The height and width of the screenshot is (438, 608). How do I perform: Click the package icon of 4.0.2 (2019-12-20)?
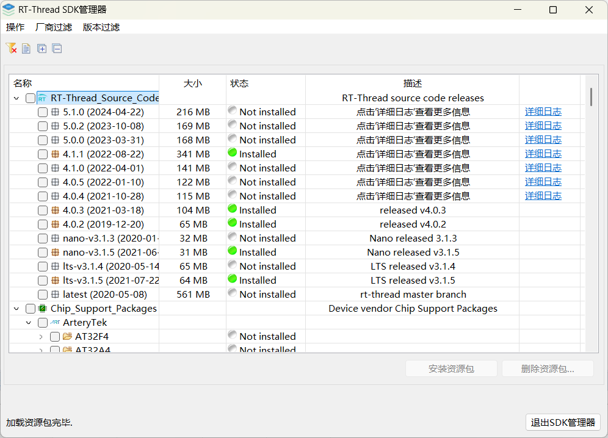[x=55, y=224]
